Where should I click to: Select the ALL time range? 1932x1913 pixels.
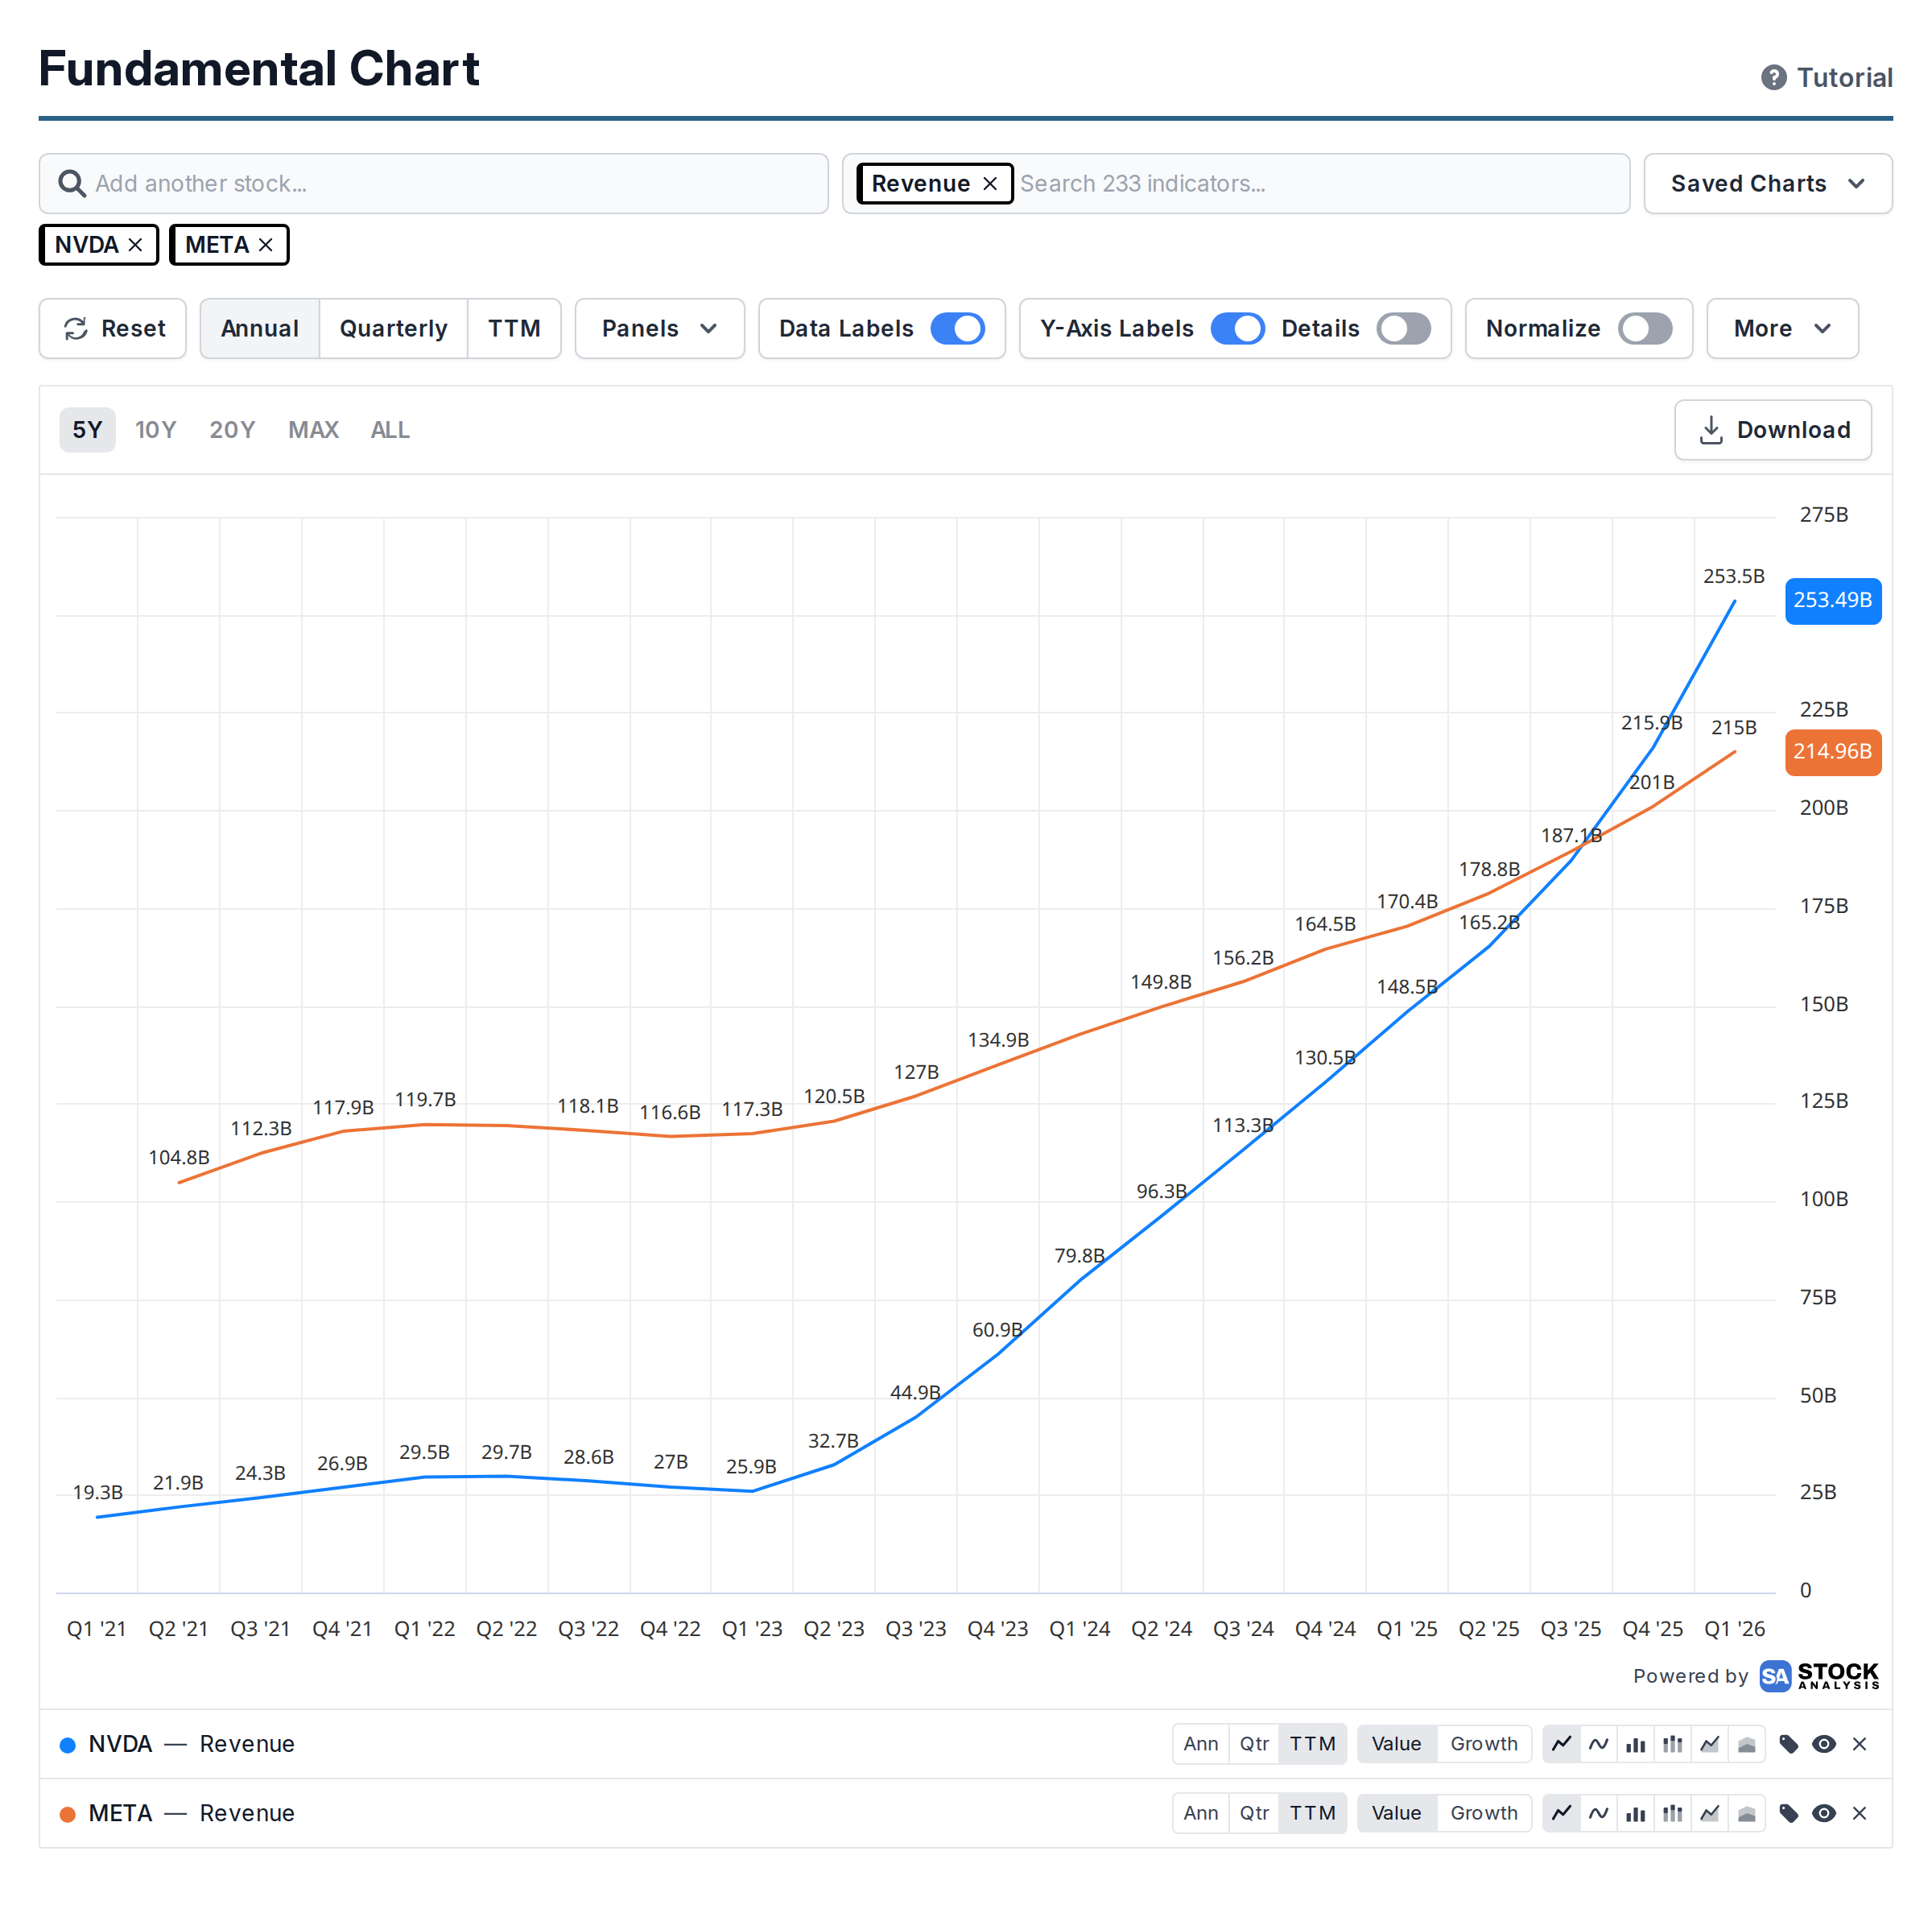tap(390, 430)
